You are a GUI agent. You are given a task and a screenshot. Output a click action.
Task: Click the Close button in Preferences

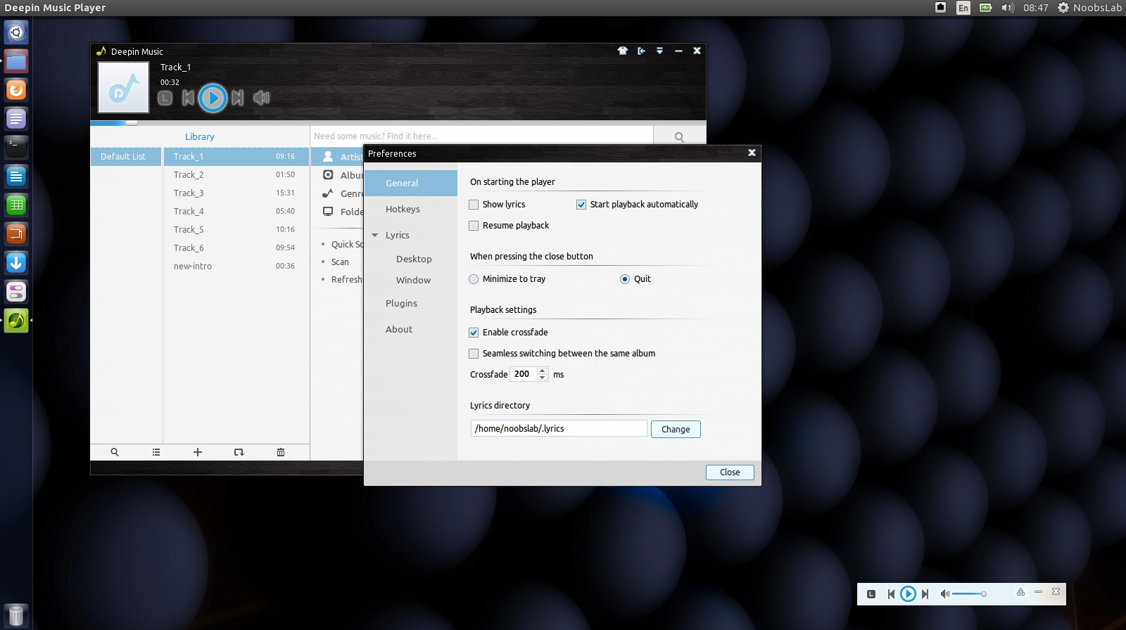730,472
